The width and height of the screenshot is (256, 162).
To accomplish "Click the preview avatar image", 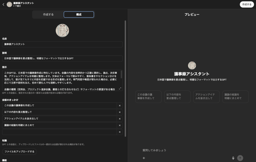I will click(x=192, y=65).
